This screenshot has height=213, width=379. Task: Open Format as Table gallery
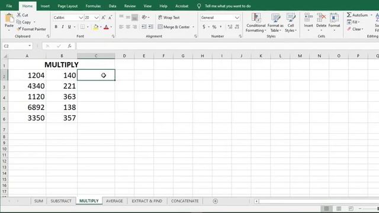(275, 22)
